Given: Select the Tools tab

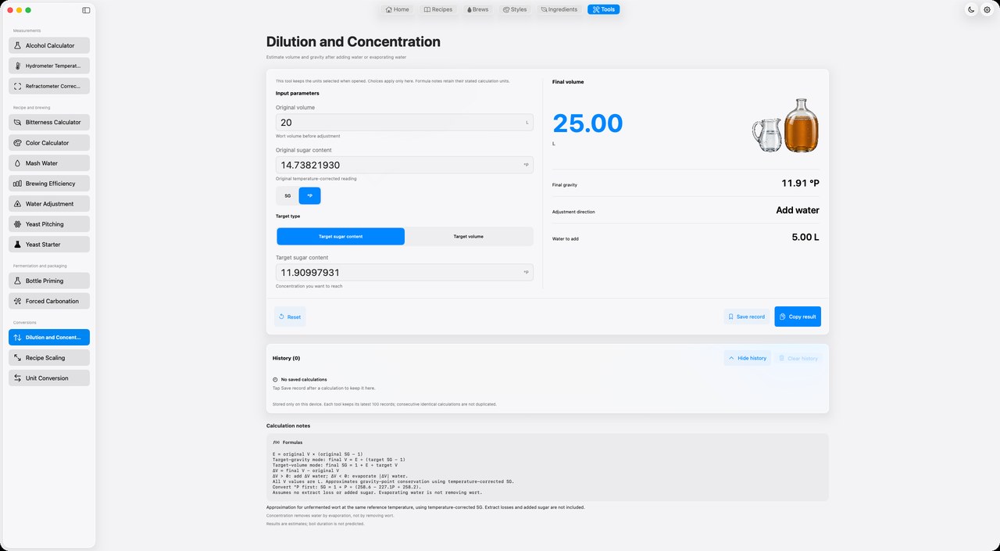Looking at the screenshot, I should point(604,9).
